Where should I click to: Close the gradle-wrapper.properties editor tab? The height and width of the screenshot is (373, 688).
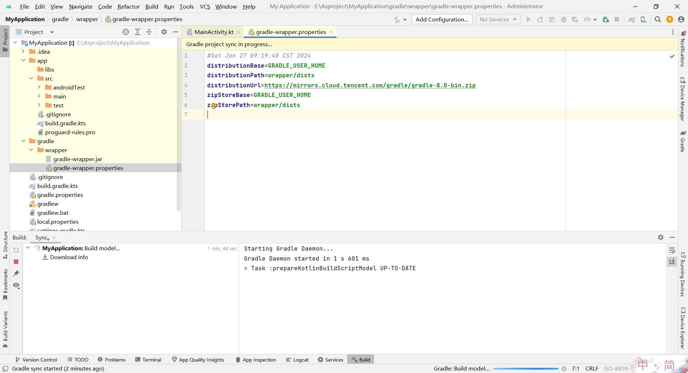tap(331, 32)
